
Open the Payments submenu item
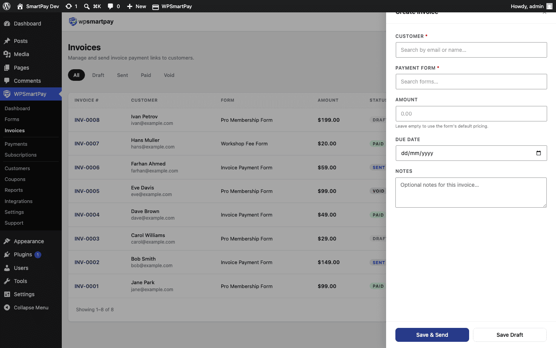[16, 144]
